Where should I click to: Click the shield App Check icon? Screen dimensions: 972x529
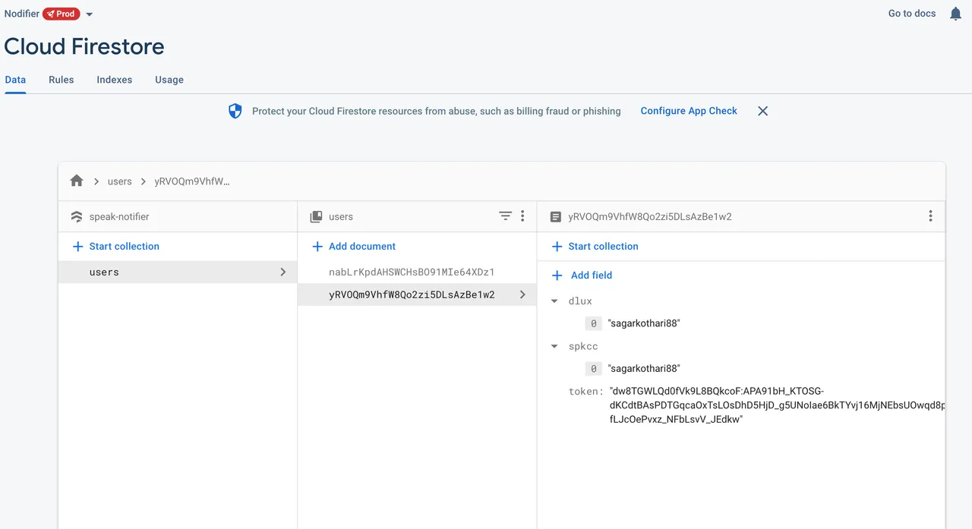tap(235, 111)
